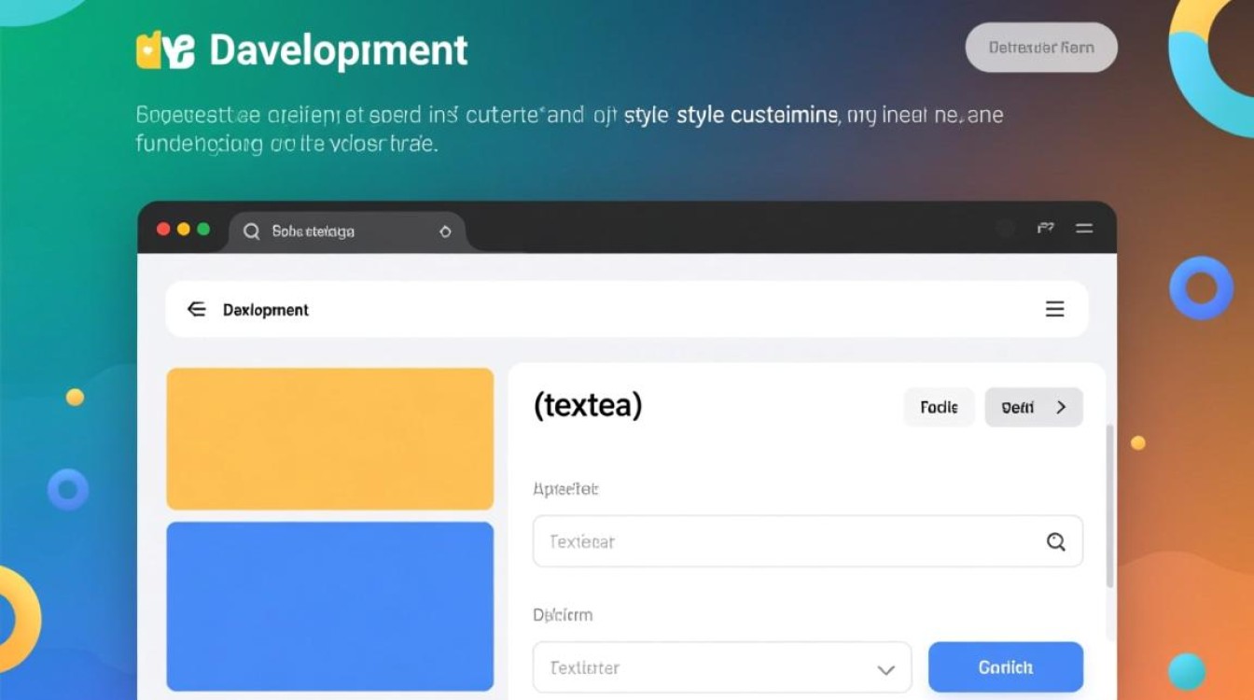The image size is (1254, 700).
Task: Open the hamburger menu on the Development header bar
Action: point(1054,309)
